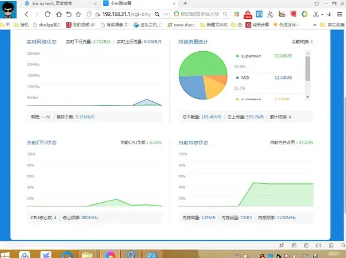This screenshot has width=346, height=258.
Task: Open the downloads arrow icon
Action: (x=330, y=14)
